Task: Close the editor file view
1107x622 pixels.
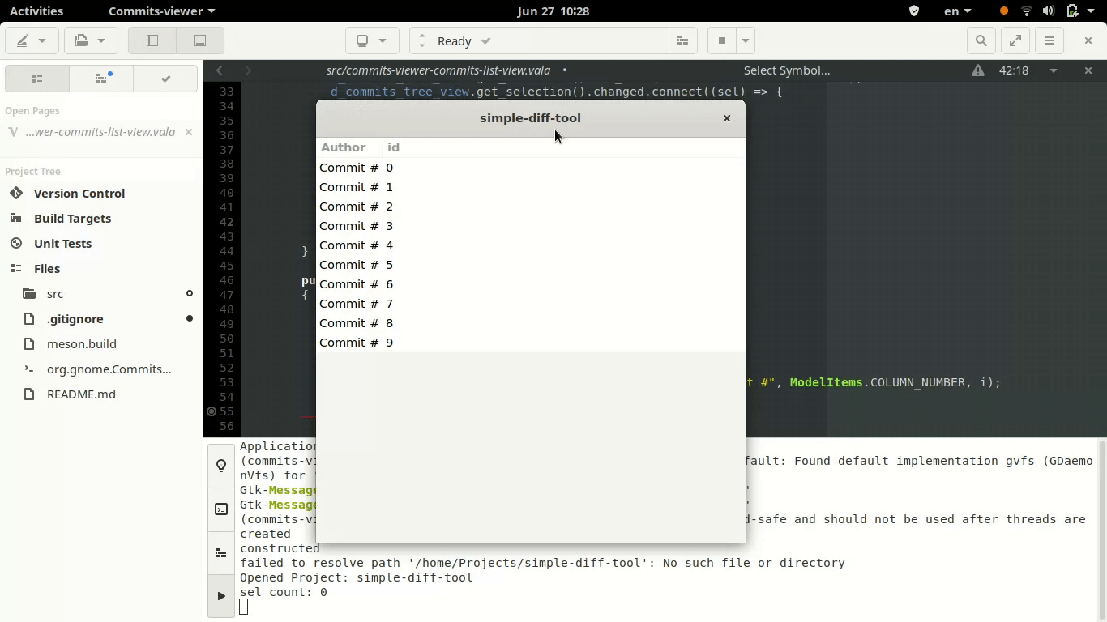Action: click(1088, 70)
